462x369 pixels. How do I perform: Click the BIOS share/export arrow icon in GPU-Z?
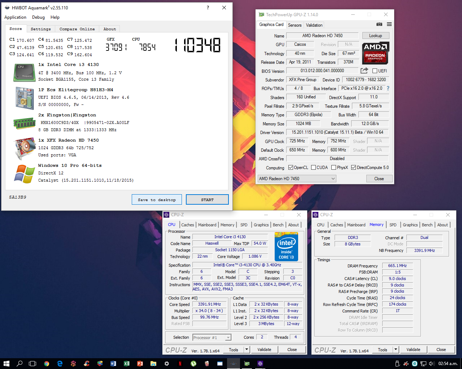coord(365,71)
